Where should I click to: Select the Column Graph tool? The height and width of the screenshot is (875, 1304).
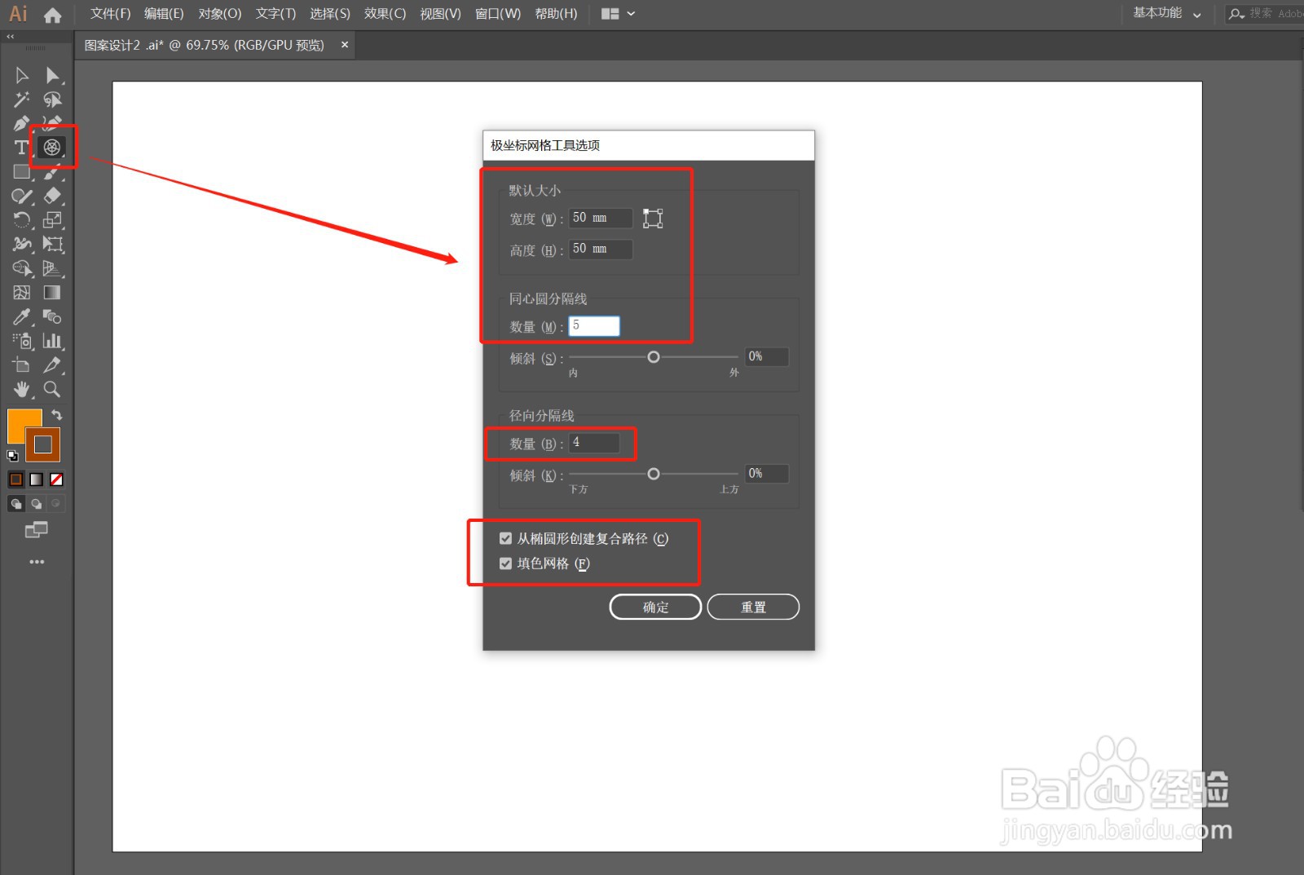(x=52, y=341)
